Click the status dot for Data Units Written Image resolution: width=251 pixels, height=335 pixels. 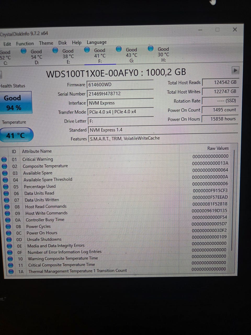[x=7, y=200]
